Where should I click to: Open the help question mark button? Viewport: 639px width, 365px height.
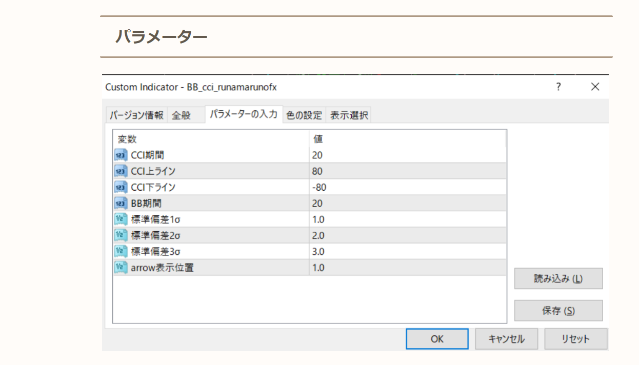pyautogui.click(x=558, y=87)
